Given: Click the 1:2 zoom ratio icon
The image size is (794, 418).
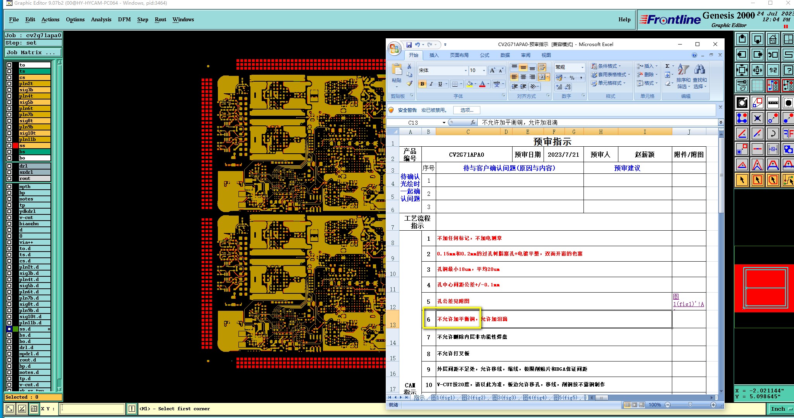Looking at the screenshot, I should (x=773, y=70).
